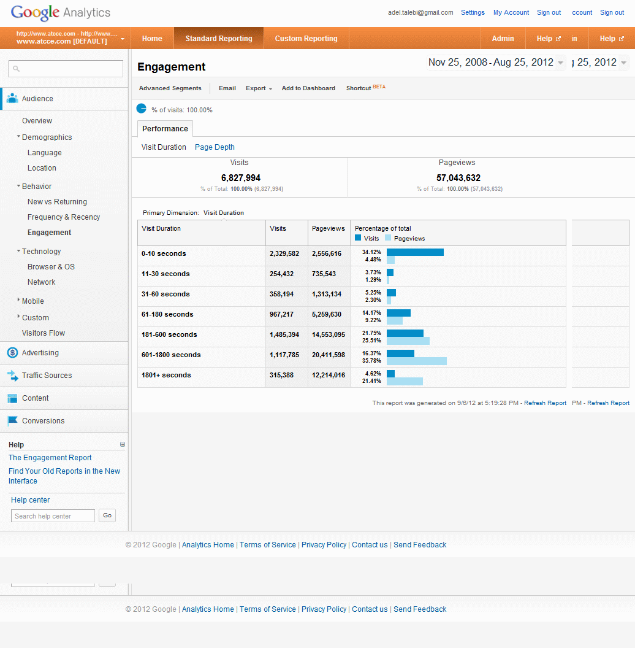Click the Primary Dimension Visit Duration option
635x648 pixels.
click(223, 212)
